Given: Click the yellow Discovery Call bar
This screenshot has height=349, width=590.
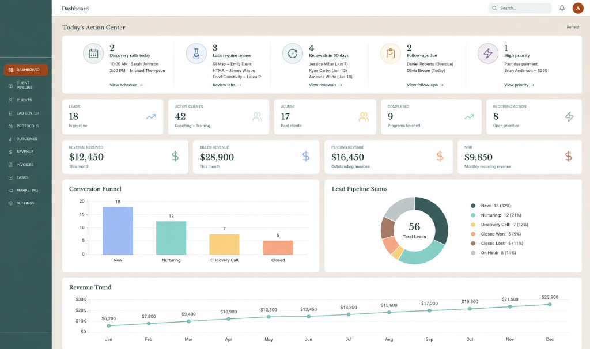Looking at the screenshot, I should (224, 244).
